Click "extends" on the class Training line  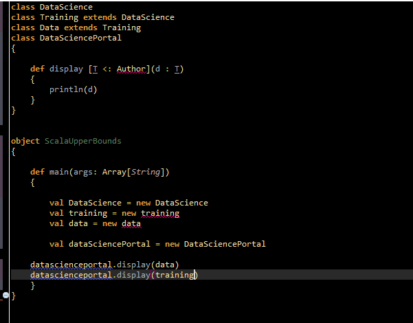tap(100, 17)
